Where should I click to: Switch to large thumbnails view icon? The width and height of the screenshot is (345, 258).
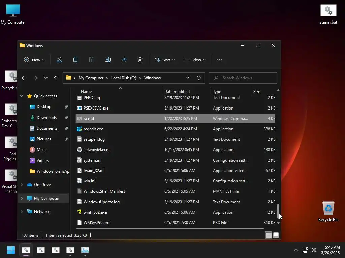pyautogui.click(x=276, y=235)
